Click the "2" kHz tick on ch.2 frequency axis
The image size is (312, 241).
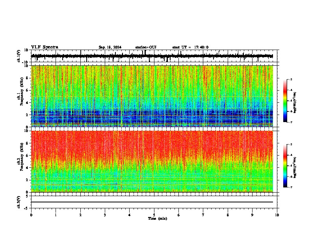[x=28, y=180]
